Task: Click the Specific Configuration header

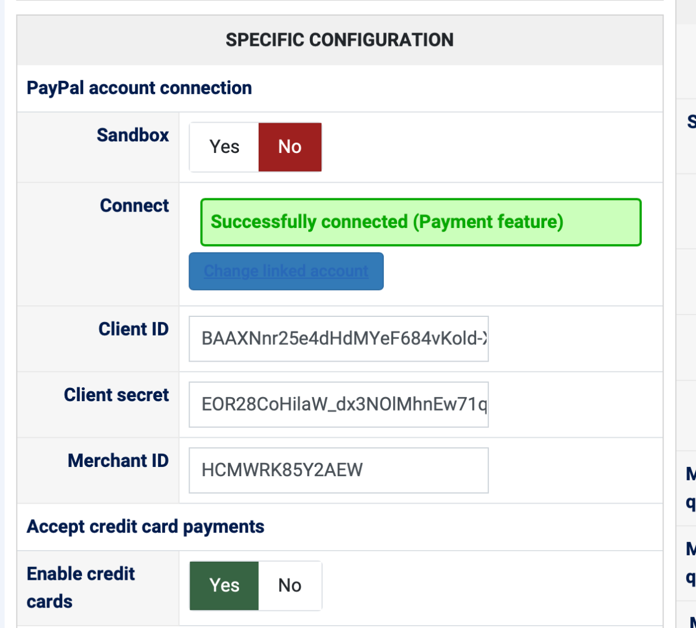Action: click(340, 40)
